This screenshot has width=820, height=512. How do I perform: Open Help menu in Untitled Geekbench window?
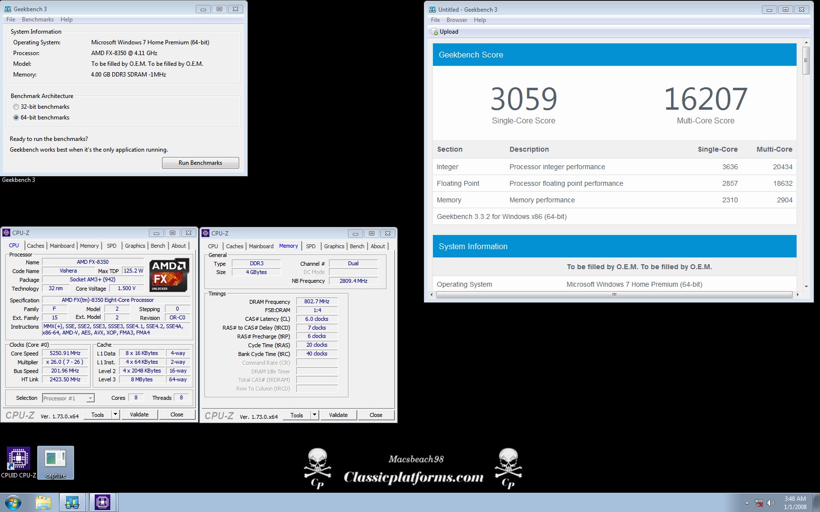point(480,20)
